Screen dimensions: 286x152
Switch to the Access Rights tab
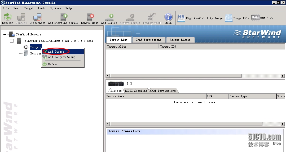click(180, 40)
